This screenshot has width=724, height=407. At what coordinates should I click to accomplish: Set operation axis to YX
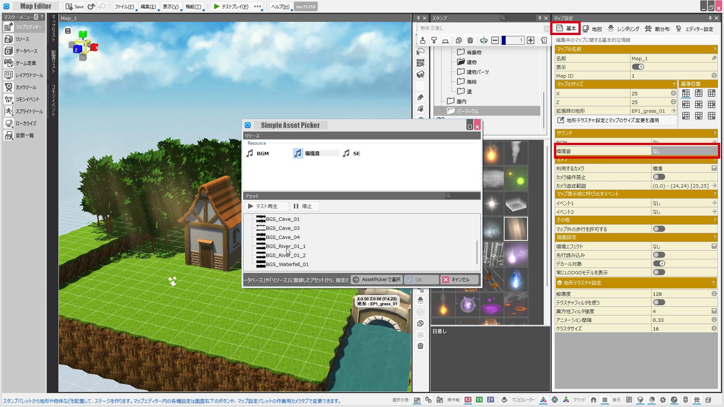pos(479,400)
